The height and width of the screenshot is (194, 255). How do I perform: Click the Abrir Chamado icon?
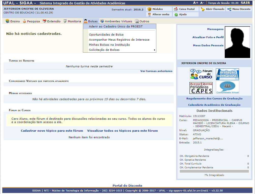pyautogui.click(x=203, y=9)
